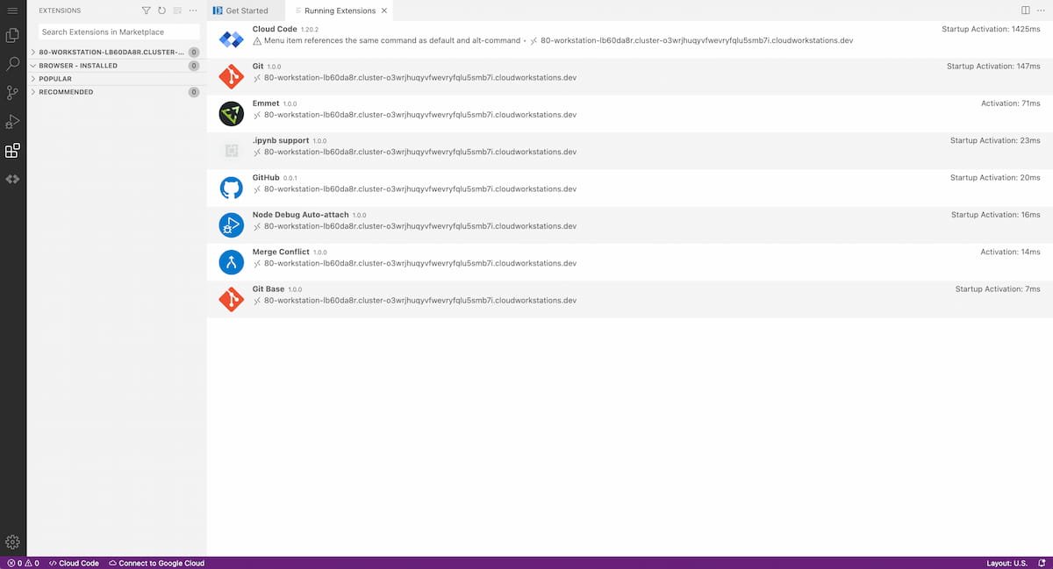Open the Search view icon

pos(12,64)
